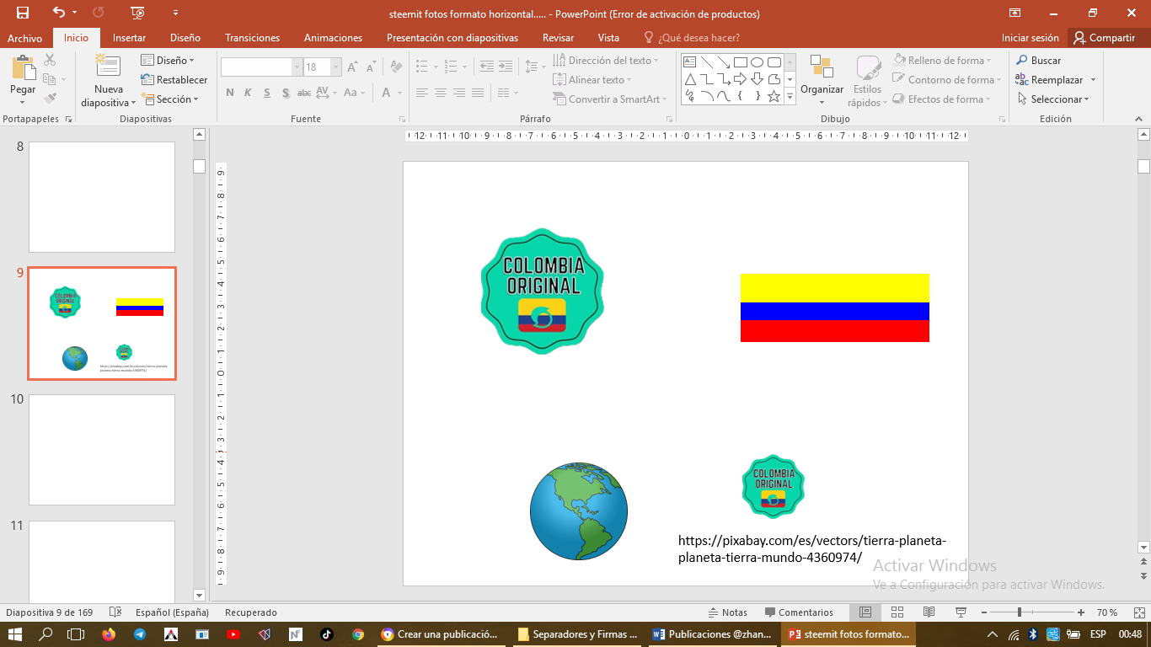Open the Presentación con diapositivas tab
Viewport: 1151px width, 647px height.
(x=452, y=38)
